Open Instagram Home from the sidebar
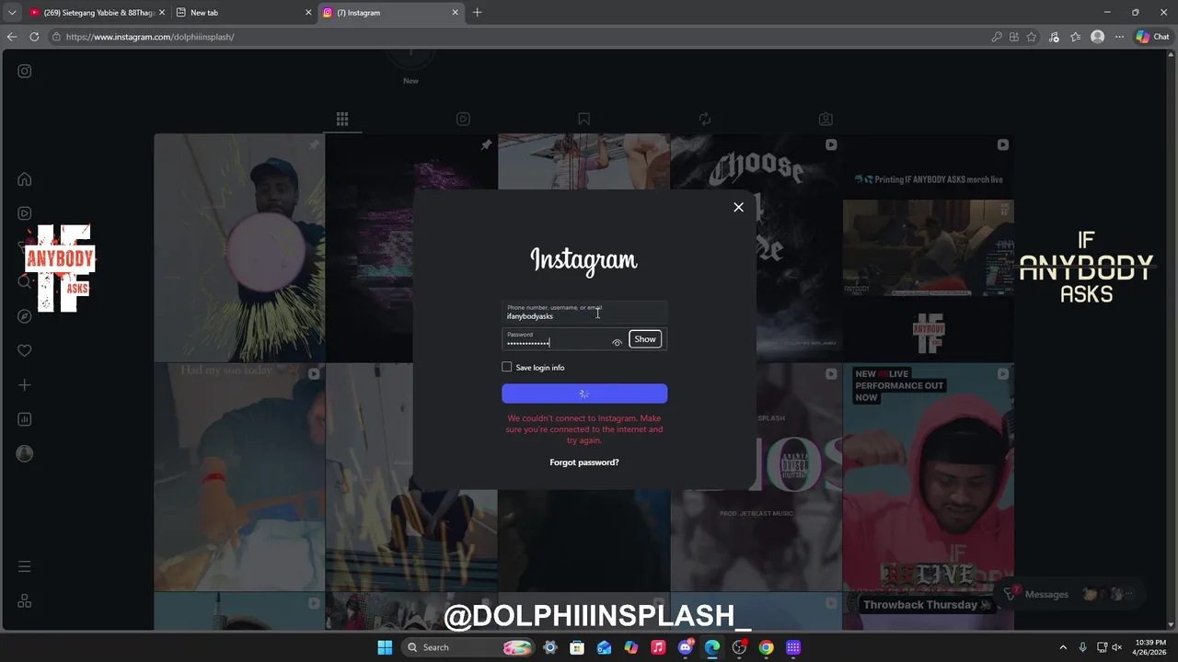Screen dimensions: 1178x662 pyautogui.click(x=25, y=179)
